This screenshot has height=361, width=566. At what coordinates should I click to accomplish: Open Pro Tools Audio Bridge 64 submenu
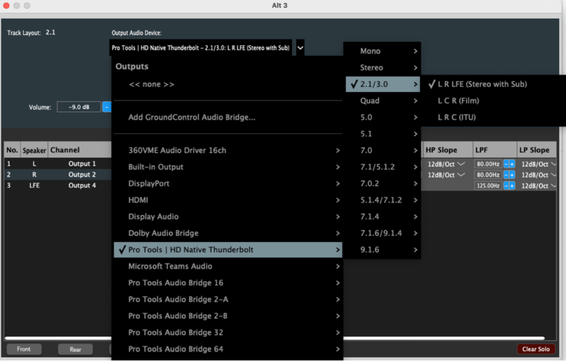coord(228,349)
